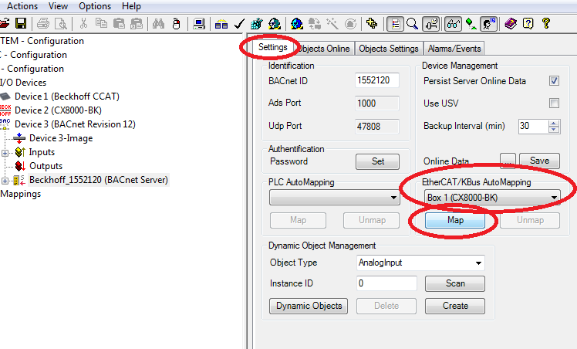Switch to the Objects Settings tab
This screenshot has width=577, height=349.
389,49
